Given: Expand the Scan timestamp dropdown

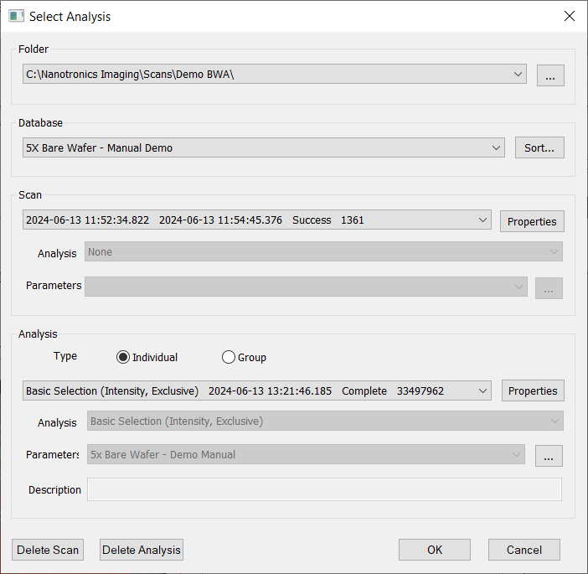Looking at the screenshot, I should tap(482, 220).
